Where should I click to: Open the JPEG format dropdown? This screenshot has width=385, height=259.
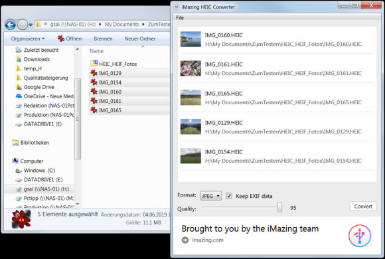click(x=210, y=196)
